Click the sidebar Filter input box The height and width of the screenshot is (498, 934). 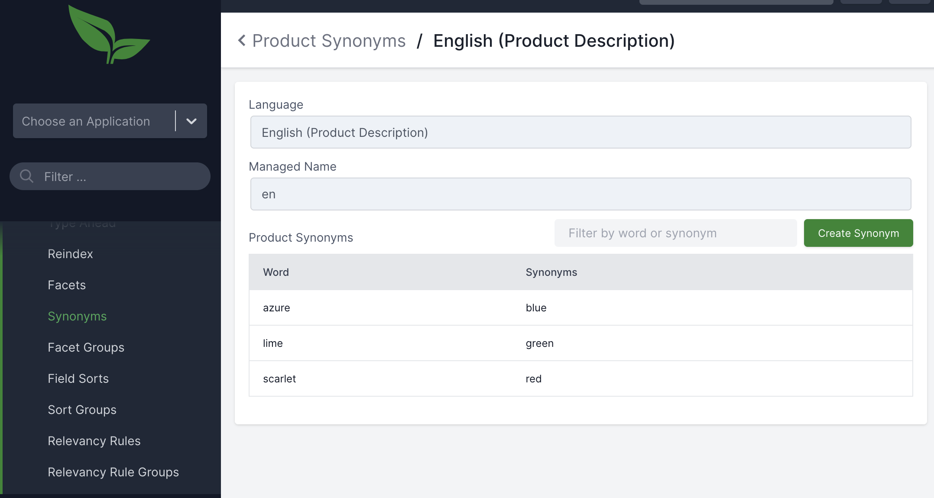(108, 176)
